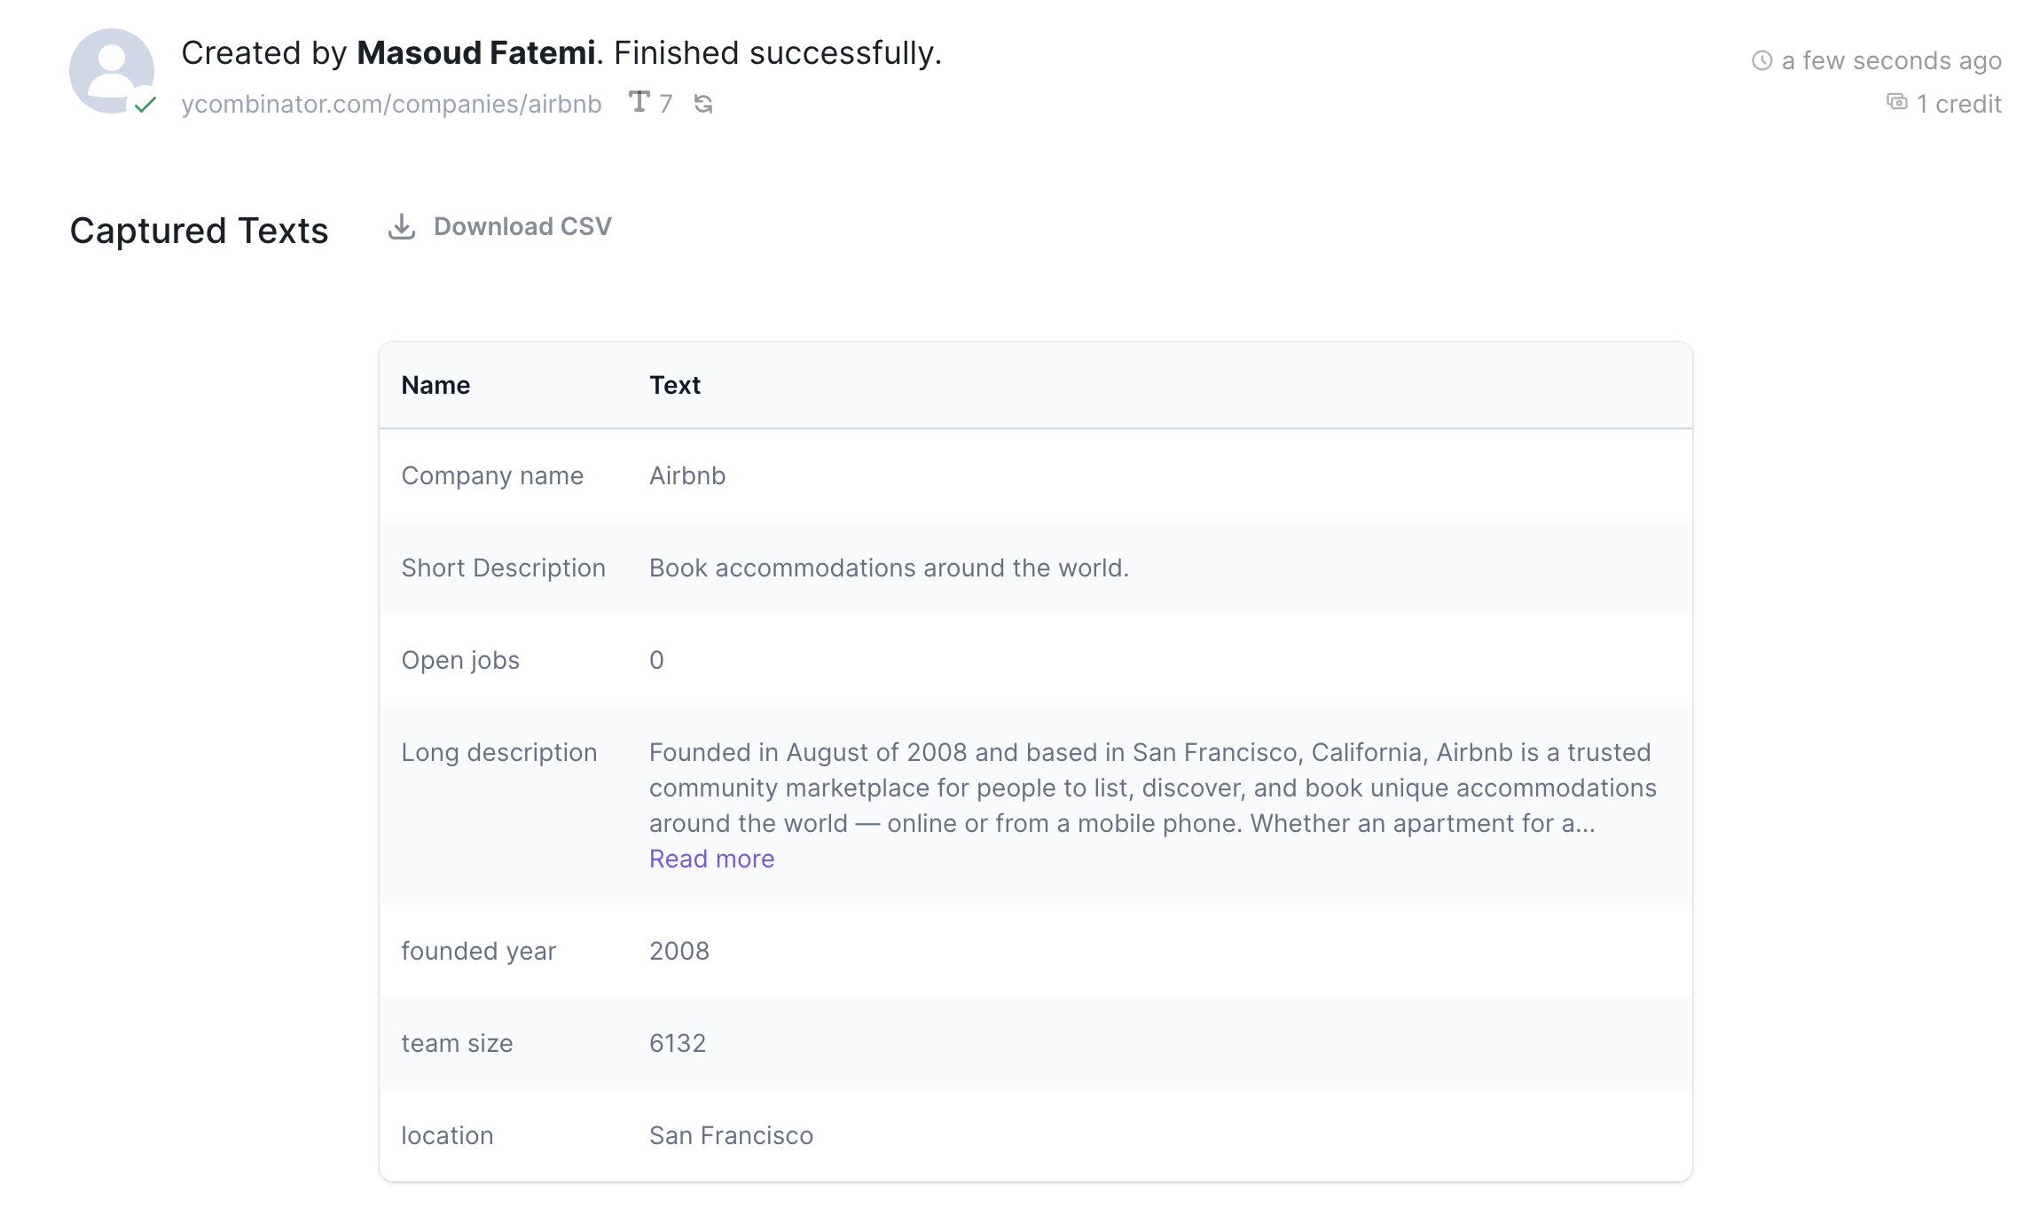Click the San Francisco location value

731,1135
